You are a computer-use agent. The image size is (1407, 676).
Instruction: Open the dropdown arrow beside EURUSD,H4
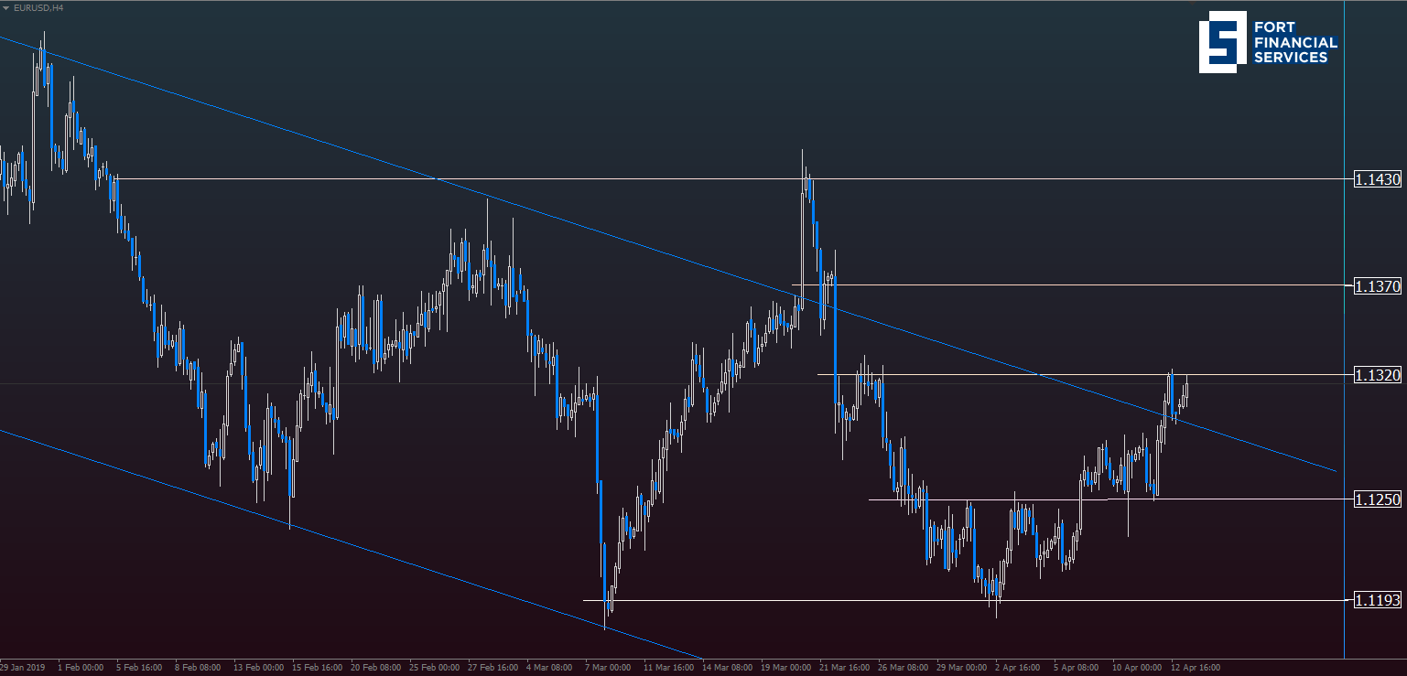coord(5,7)
